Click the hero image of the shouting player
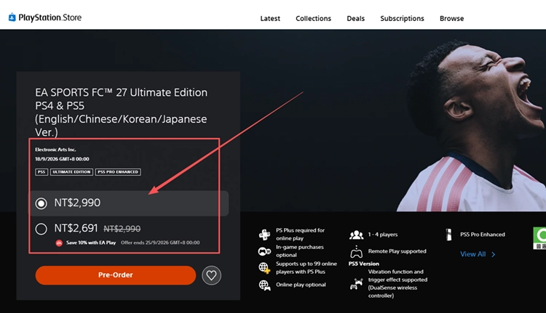The image size is (546, 313). coord(472,125)
